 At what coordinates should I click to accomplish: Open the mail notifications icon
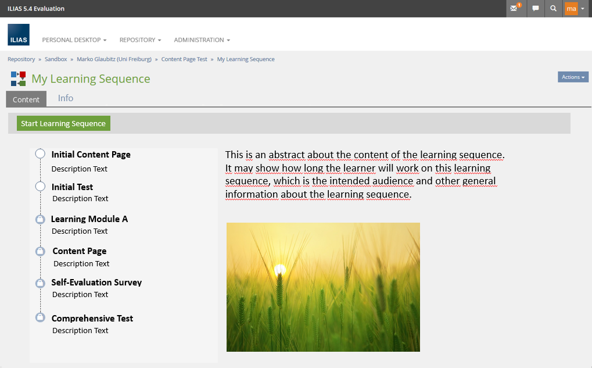coord(514,9)
